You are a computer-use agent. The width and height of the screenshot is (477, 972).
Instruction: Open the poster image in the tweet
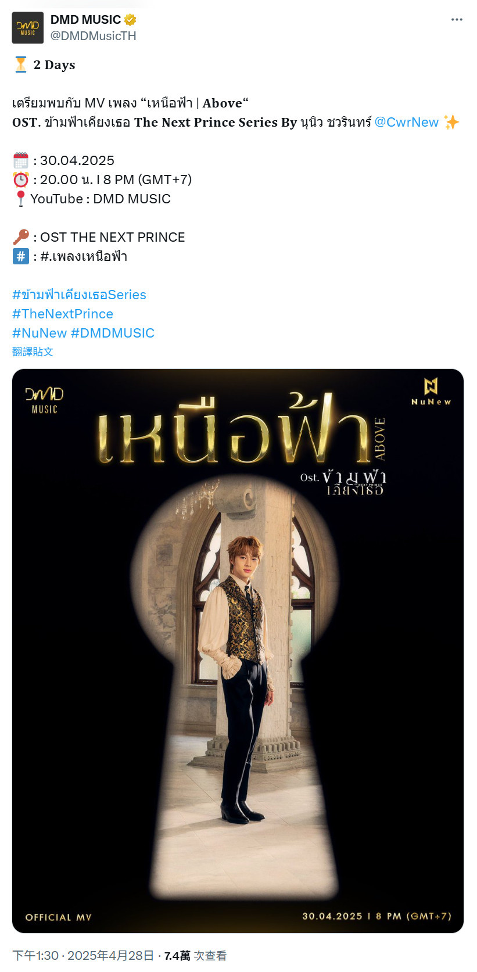pyautogui.click(x=238, y=651)
